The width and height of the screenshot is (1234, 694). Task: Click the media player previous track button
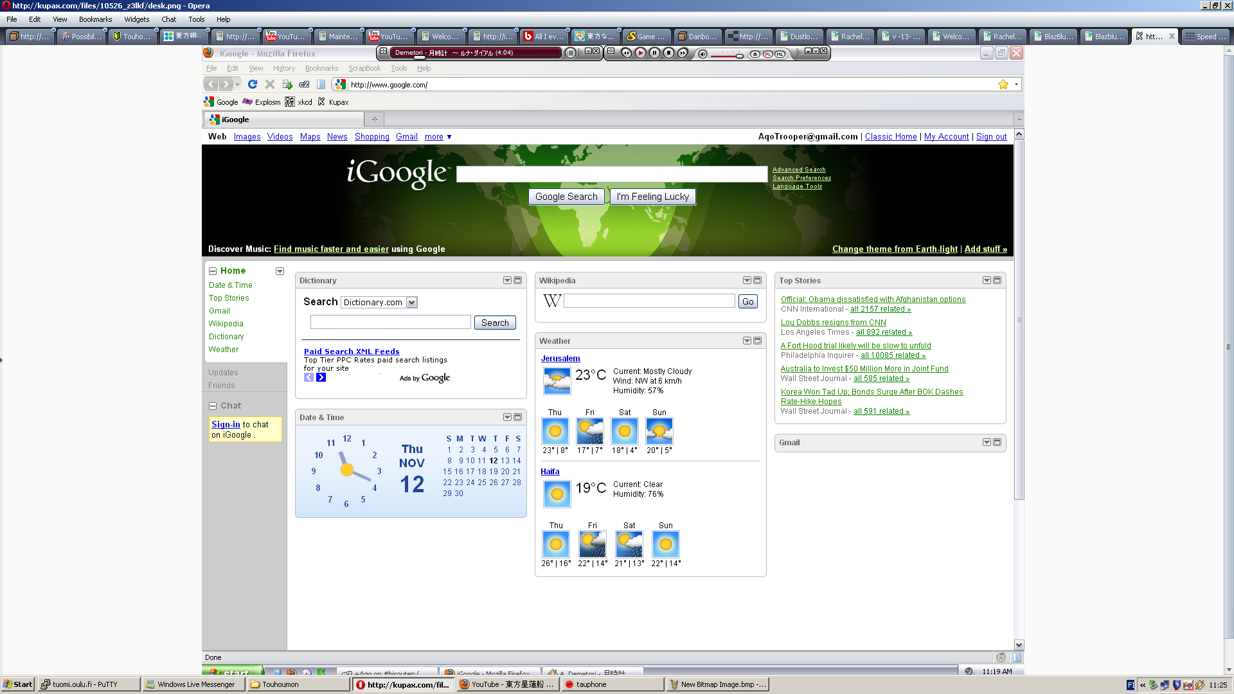click(627, 53)
